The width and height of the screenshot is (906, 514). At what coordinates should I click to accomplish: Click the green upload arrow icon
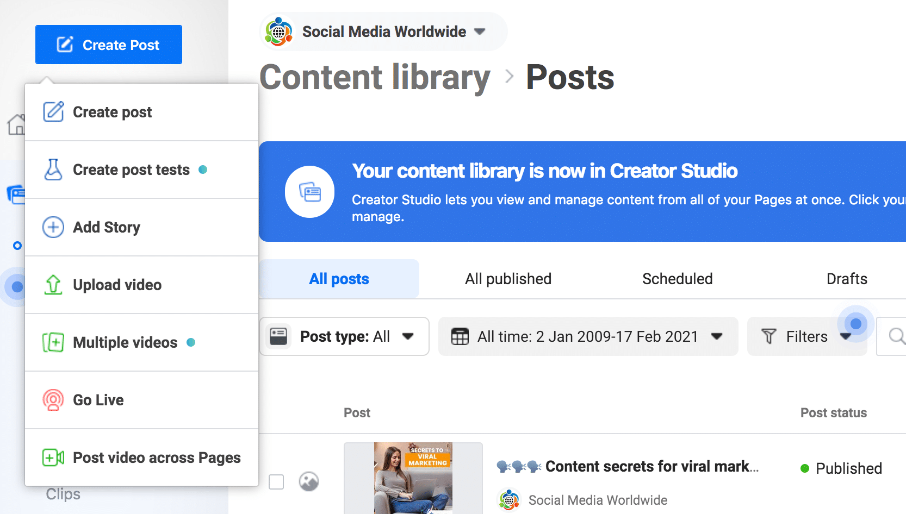coord(53,285)
